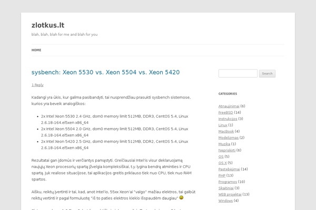The image size is (316, 210).
Task: Click the CATEGORIES sidebar heading
Action: (228, 94)
